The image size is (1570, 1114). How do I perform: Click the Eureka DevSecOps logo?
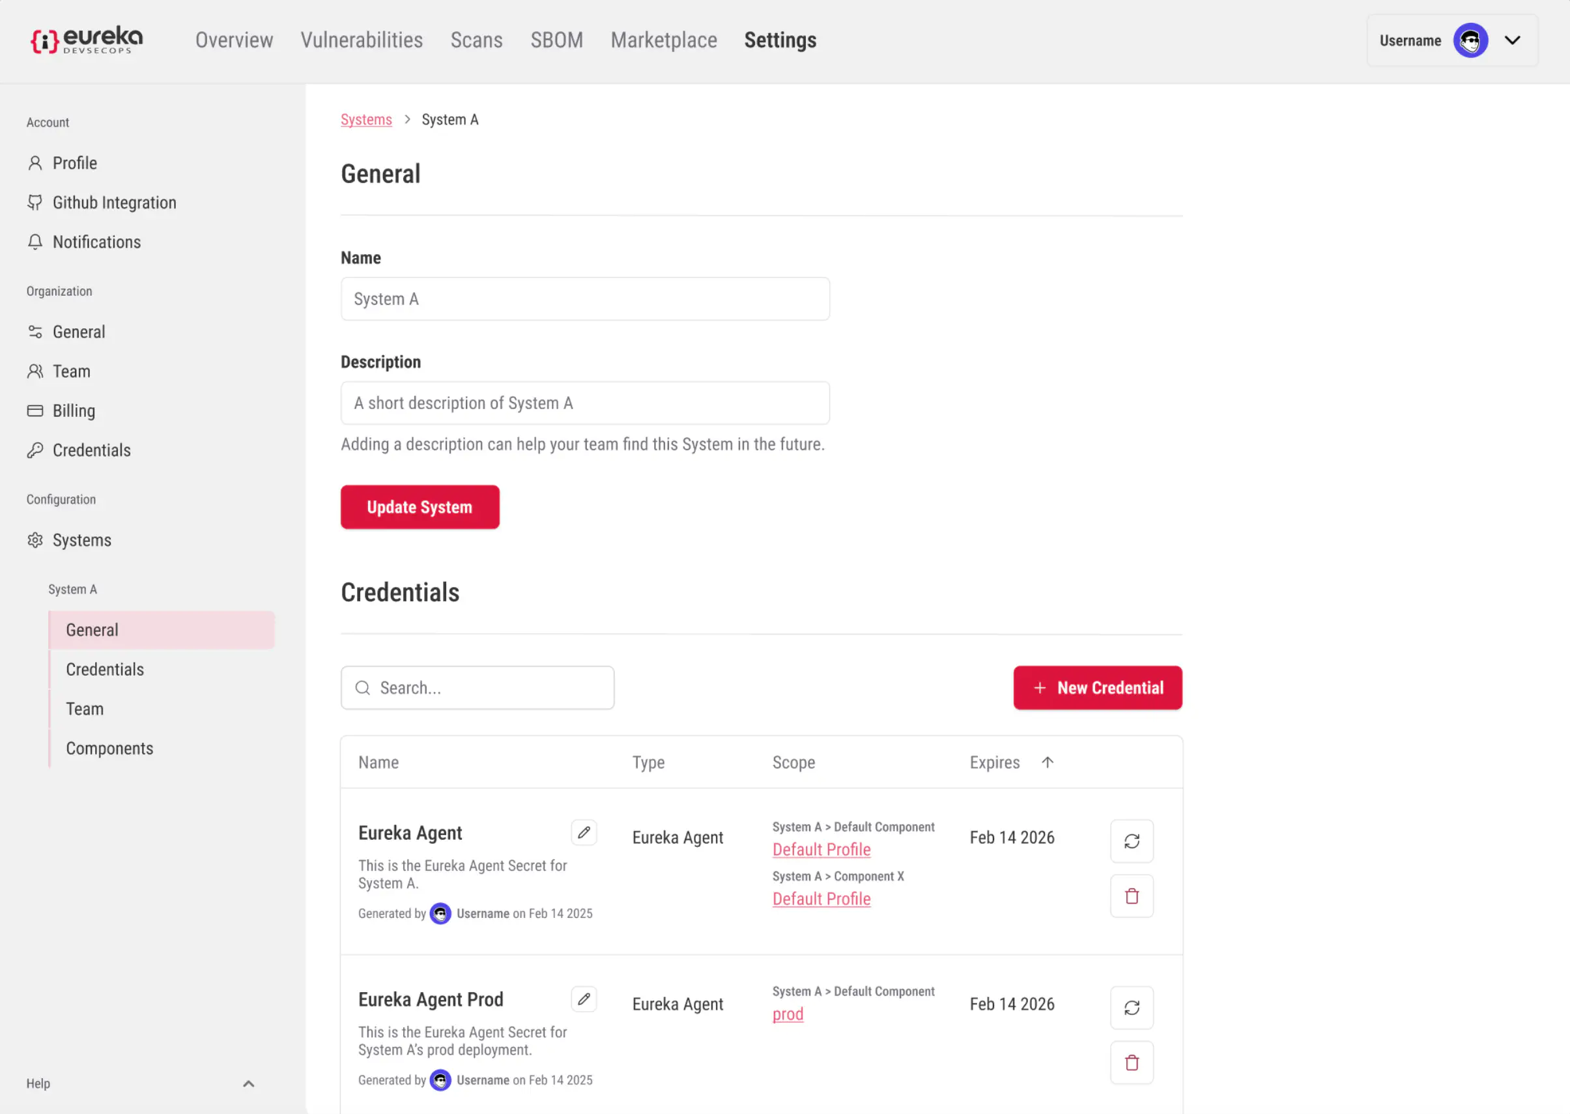tap(87, 40)
